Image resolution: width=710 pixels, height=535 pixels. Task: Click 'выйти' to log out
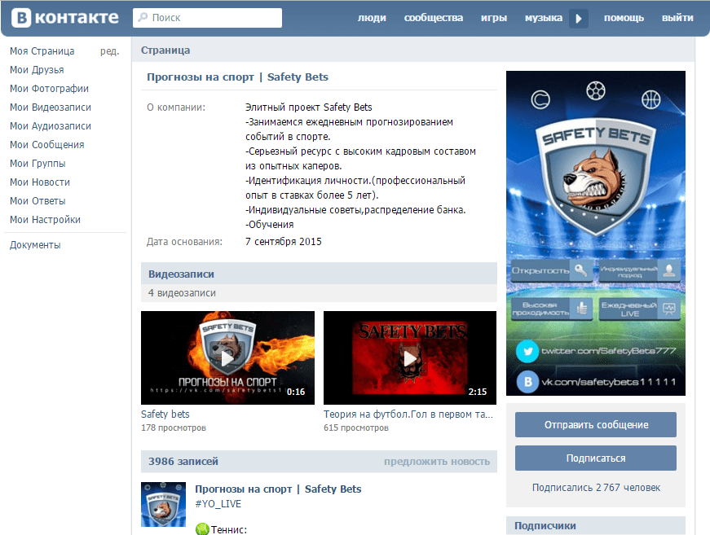point(677,18)
